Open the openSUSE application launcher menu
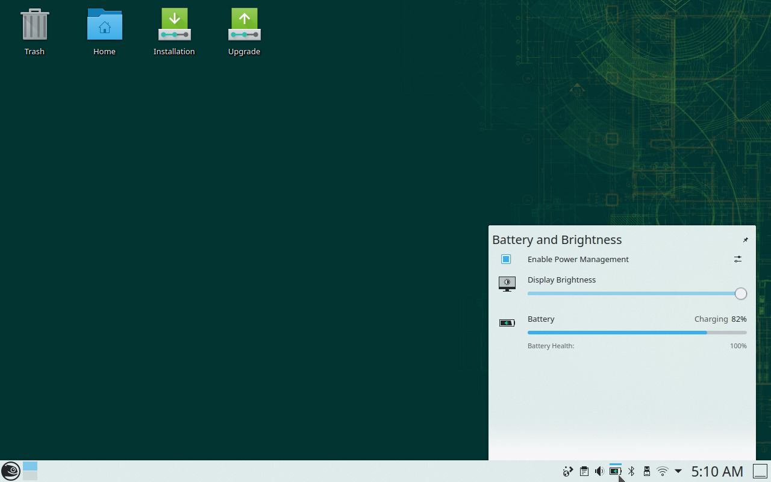 point(10,471)
